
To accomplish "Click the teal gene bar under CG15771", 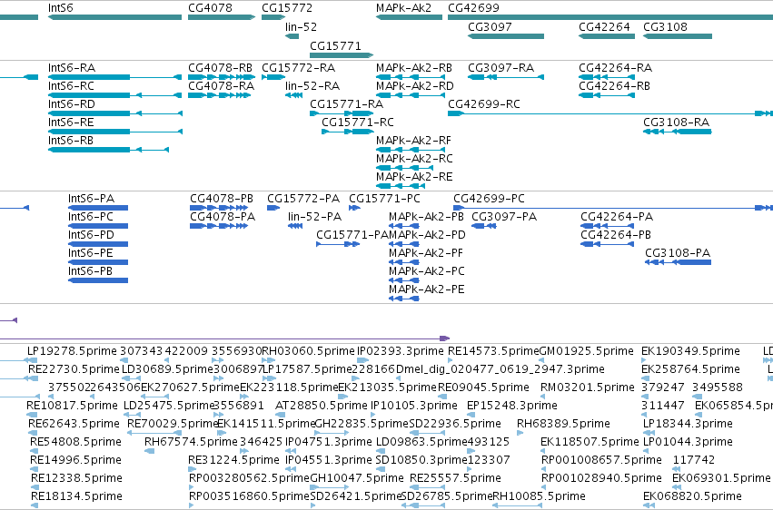I will pyautogui.click(x=342, y=55).
